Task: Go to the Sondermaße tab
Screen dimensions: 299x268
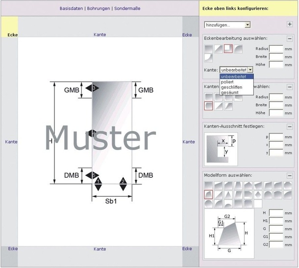Action: point(126,8)
